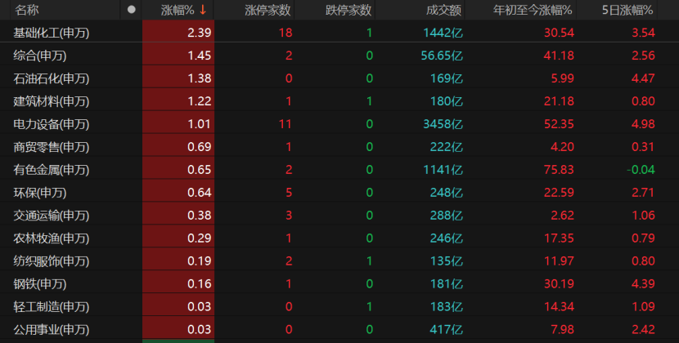Image resolution: width=679 pixels, height=343 pixels.
Task: Open 基础化工(申万) sector row
Action: [52, 33]
